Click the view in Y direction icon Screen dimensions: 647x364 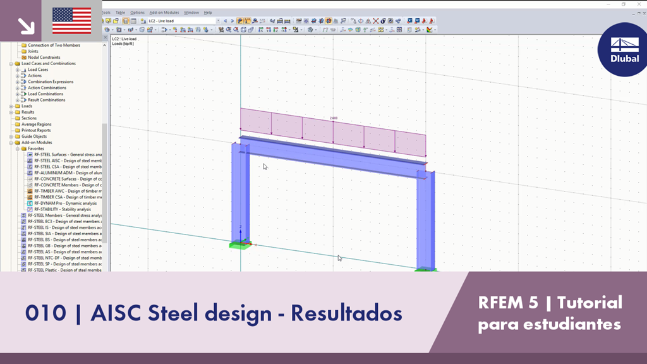point(268,30)
